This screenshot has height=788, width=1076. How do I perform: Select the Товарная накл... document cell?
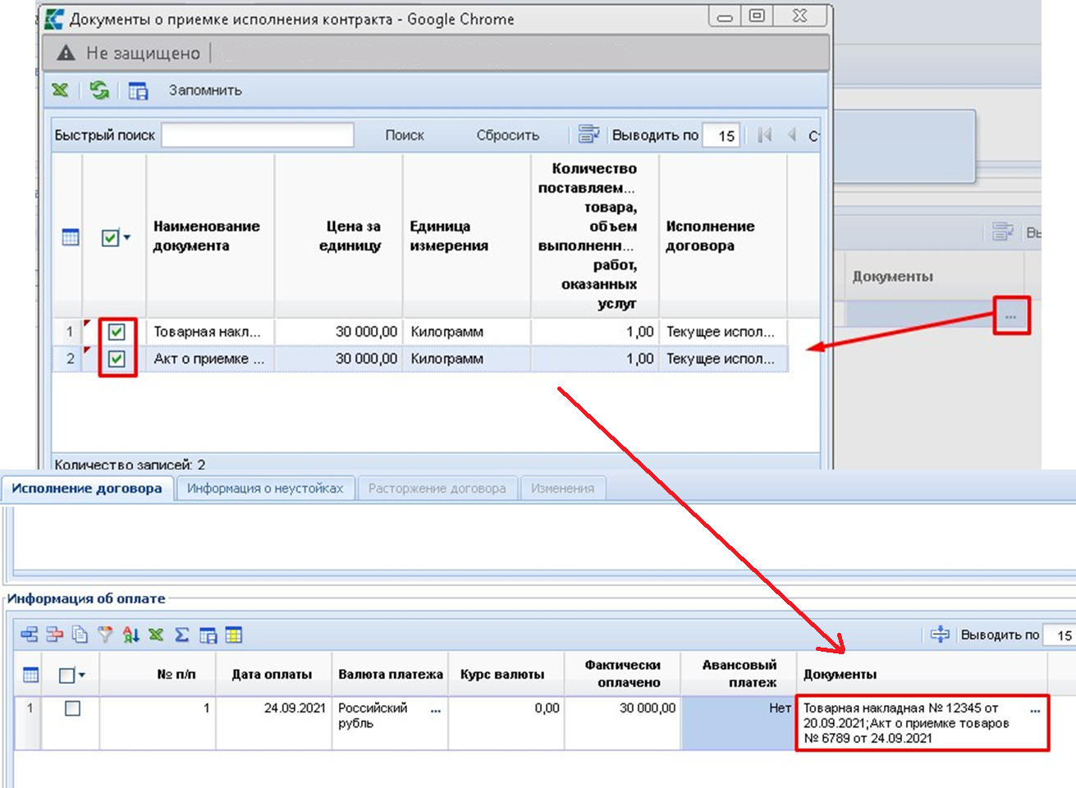coord(210,332)
